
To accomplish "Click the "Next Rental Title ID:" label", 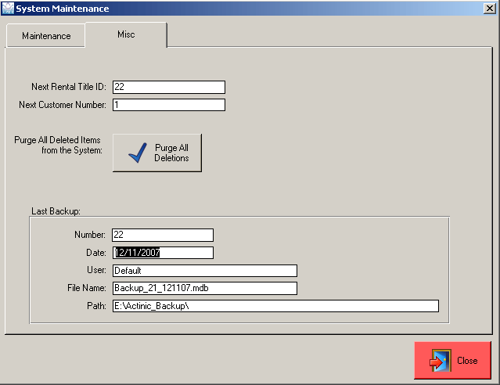I will click(x=69, y=87).
